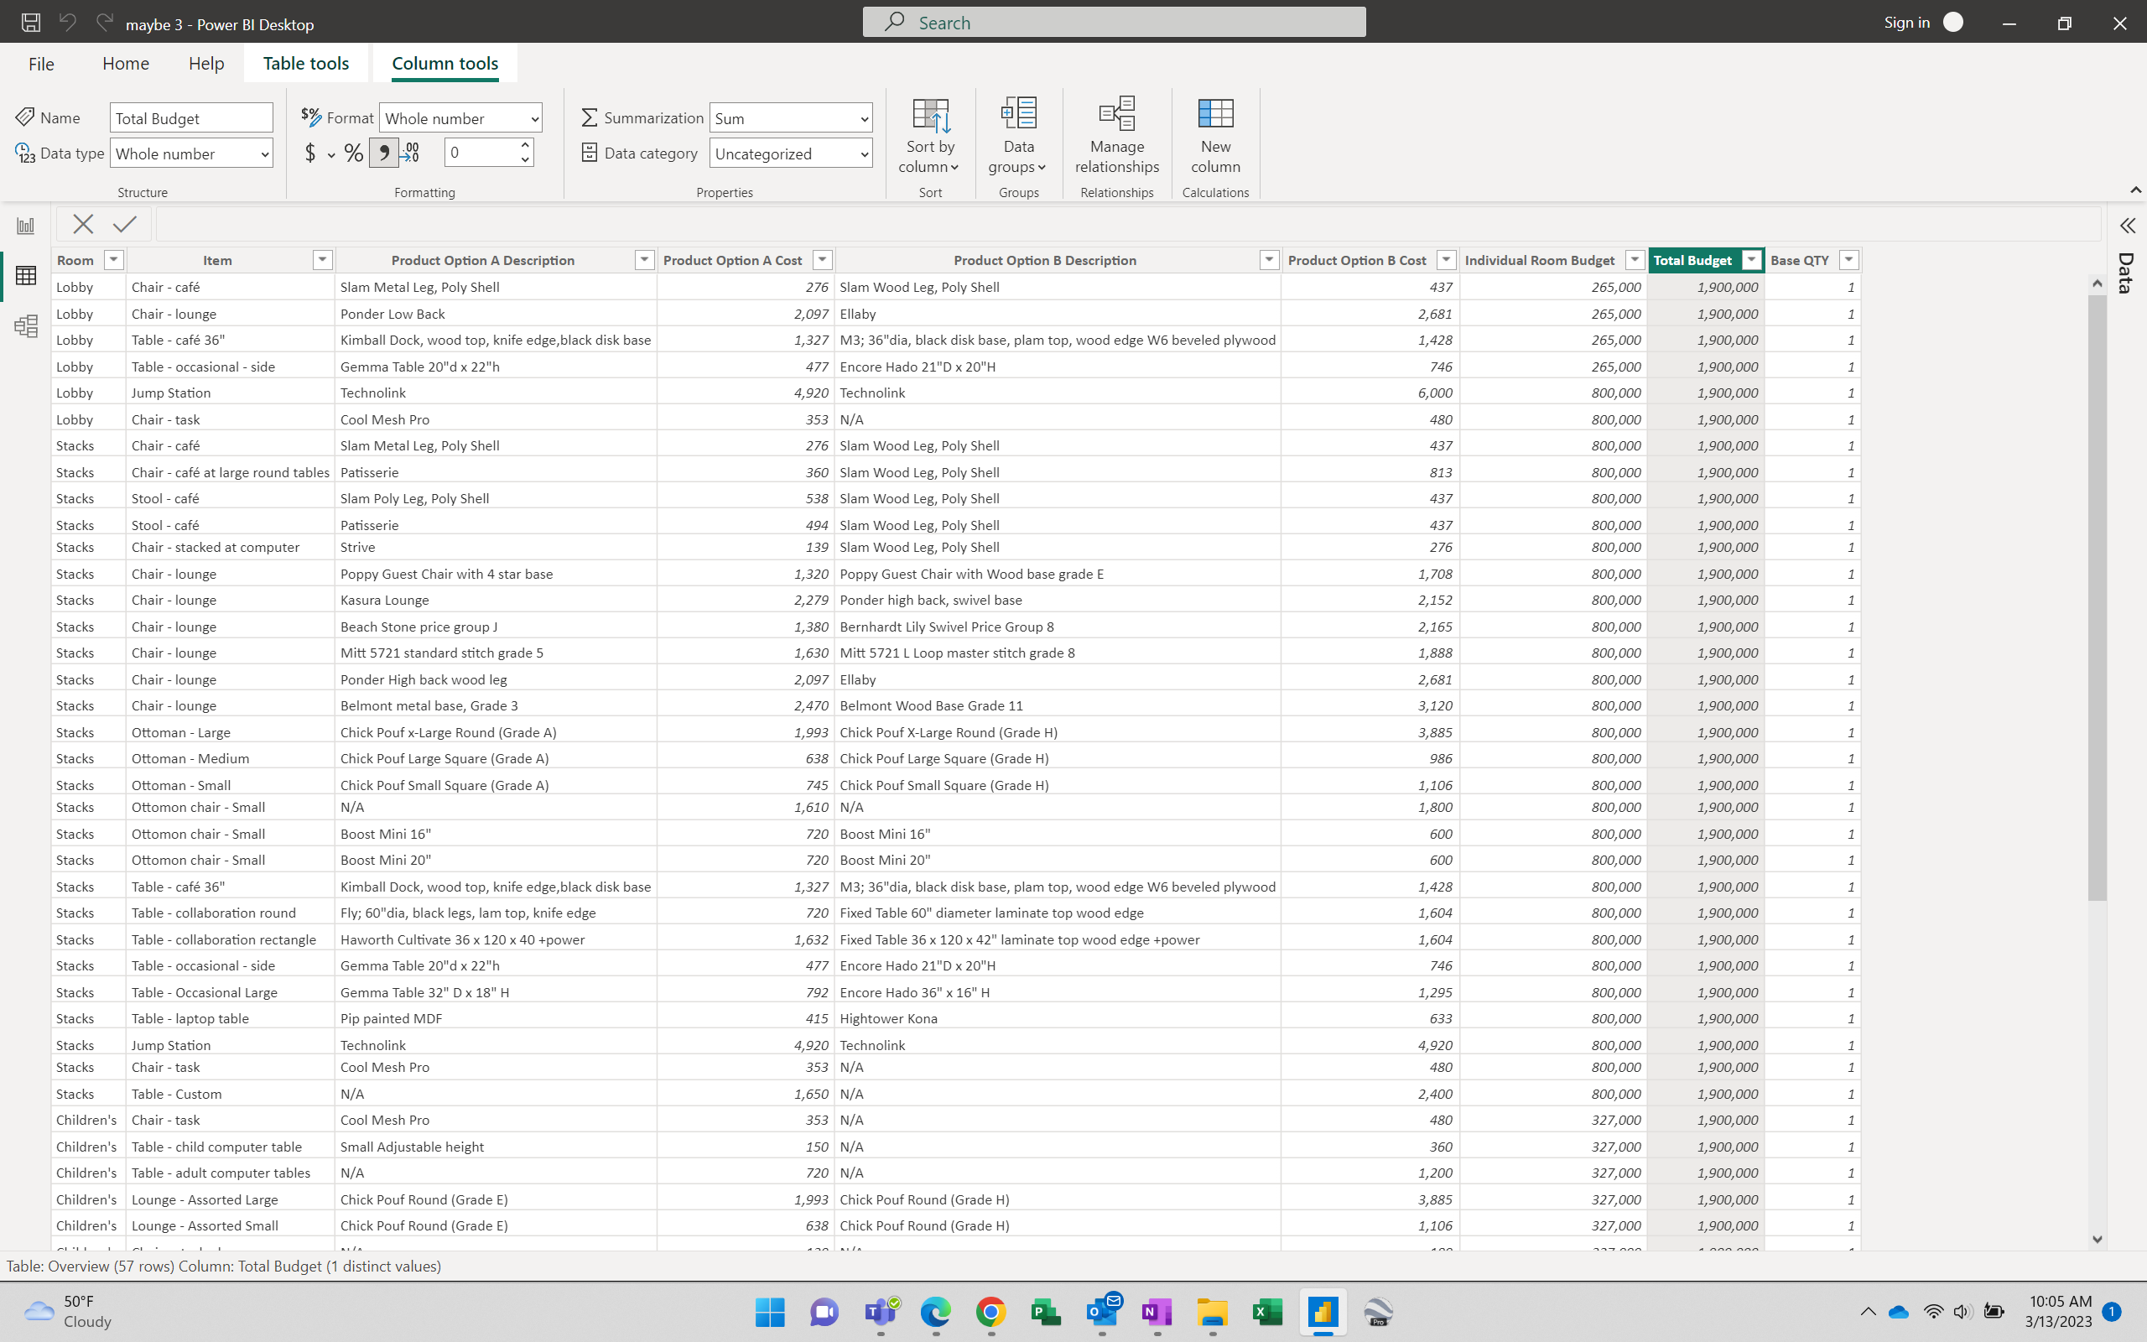Click the decimal places formatting icon
The image size is (2147, 1342).
coord(410,153)
